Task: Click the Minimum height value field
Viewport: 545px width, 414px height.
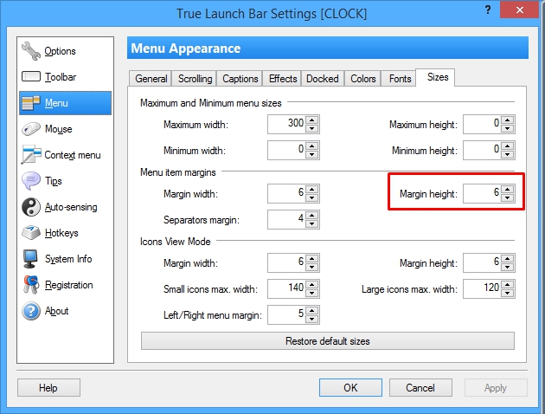Action: pos(483,151)
